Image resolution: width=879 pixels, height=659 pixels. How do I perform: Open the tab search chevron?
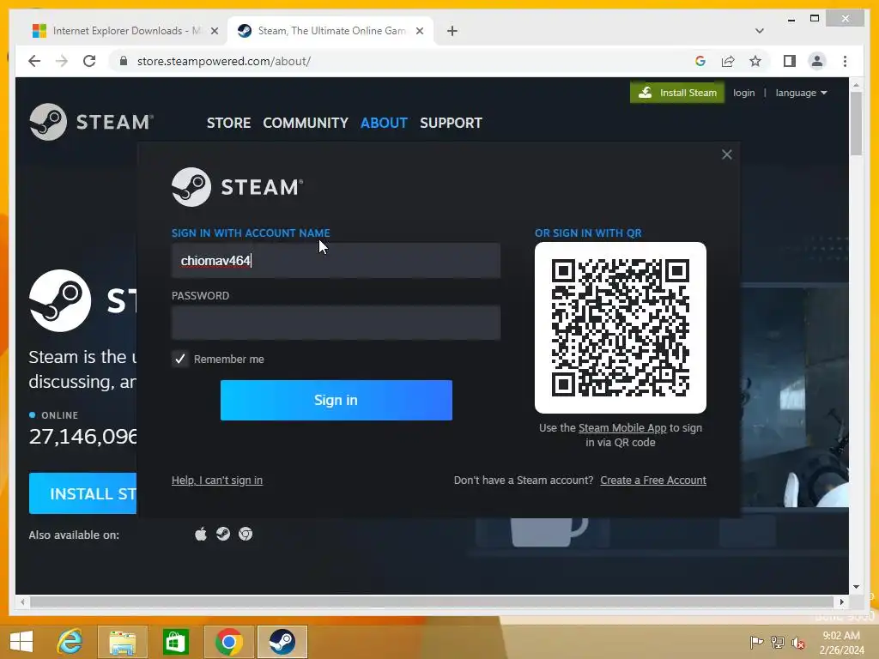tap(760, 31)
